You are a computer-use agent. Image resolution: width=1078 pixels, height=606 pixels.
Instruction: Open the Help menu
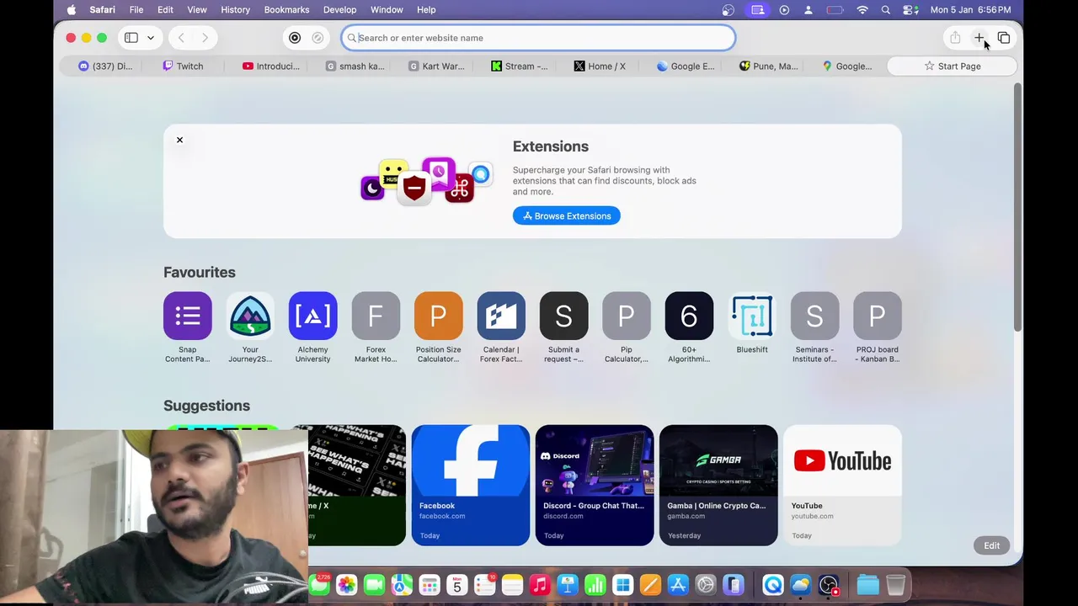[426, 10]
